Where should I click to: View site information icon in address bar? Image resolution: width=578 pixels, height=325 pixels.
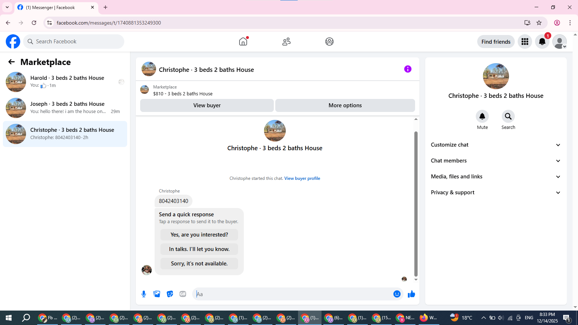click(x=49, y=23)
